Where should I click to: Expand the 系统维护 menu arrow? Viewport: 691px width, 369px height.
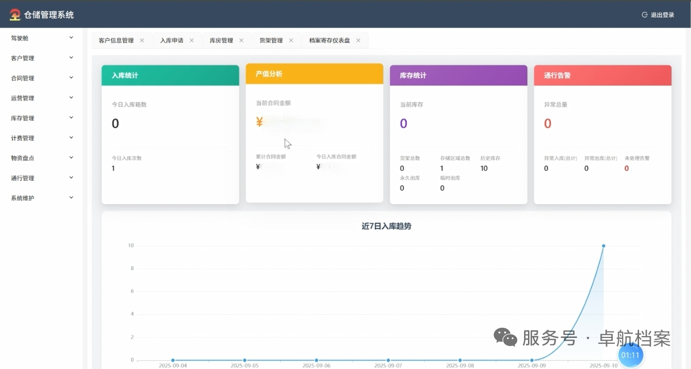(71, 198)
